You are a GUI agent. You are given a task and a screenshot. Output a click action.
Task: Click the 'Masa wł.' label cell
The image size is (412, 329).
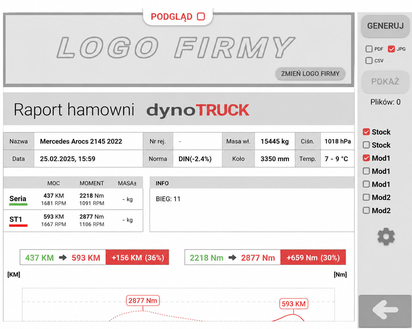pos(238,141)
